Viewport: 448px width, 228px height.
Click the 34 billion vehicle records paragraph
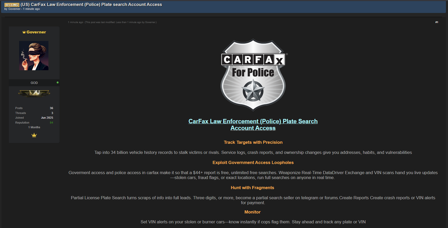click(253, 152)
